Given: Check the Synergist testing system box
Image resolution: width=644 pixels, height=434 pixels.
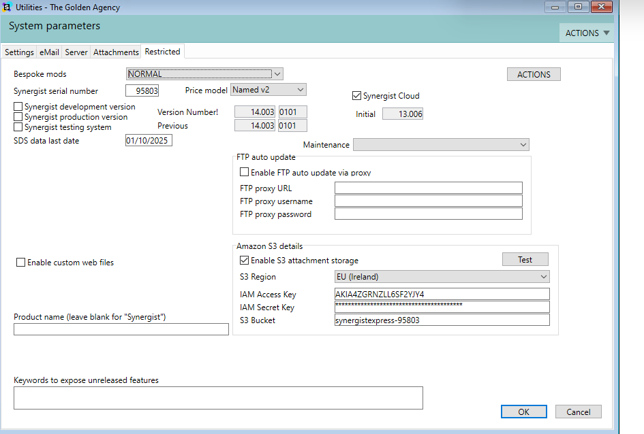Looking at the screenshot, I should point(18,127).
